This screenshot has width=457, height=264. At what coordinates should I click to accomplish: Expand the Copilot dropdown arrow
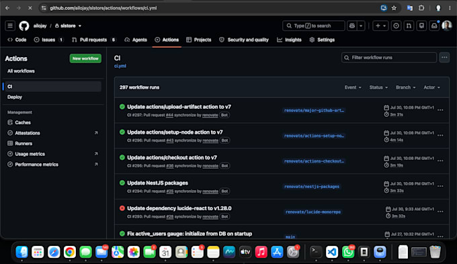point(361,26)
